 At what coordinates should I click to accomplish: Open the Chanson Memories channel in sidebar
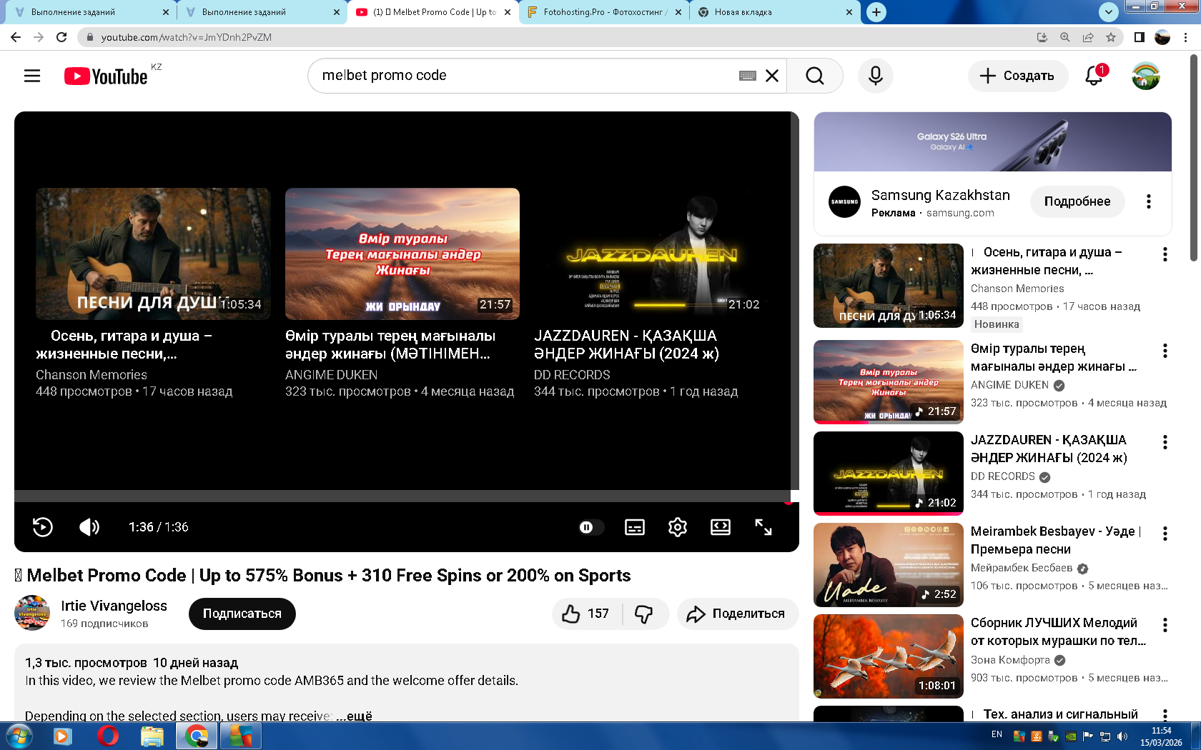[x=1017, y=289]
